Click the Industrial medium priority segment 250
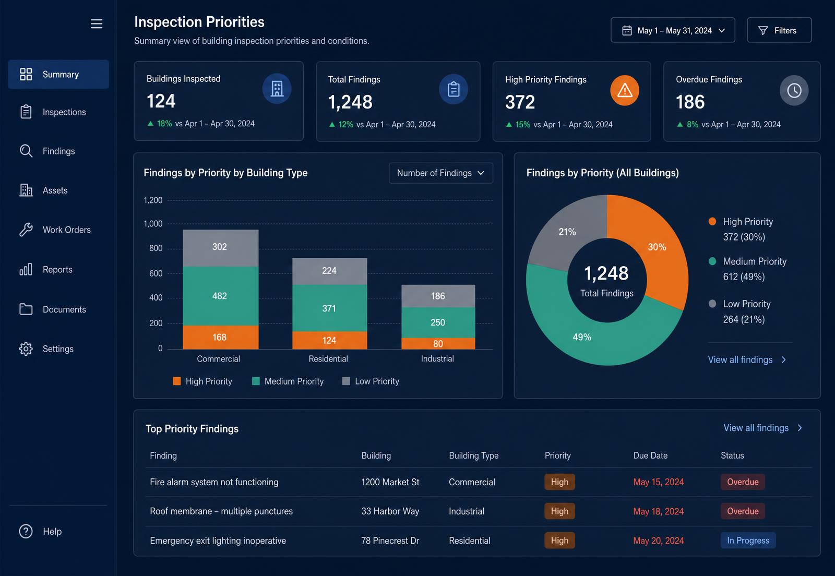The image size is (835, 576). coord(438,323)
